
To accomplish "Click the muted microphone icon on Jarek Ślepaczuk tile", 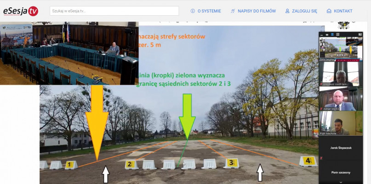I will (x=321, y=158).
